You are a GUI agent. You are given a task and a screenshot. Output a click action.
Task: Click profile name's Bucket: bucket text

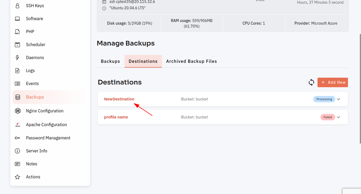[195, 117]
